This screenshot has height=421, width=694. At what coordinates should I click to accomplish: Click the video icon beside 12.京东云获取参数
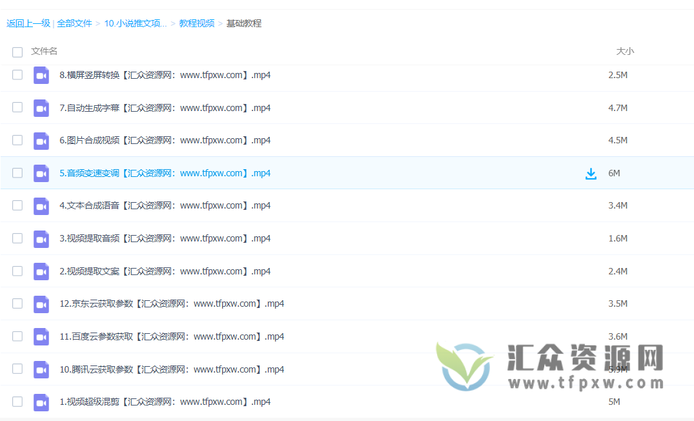(x=41, y=303)
